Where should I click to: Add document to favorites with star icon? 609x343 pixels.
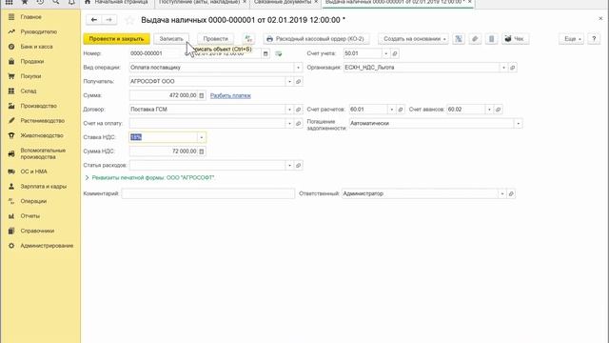pyautogui.click(x=129, y=20)
